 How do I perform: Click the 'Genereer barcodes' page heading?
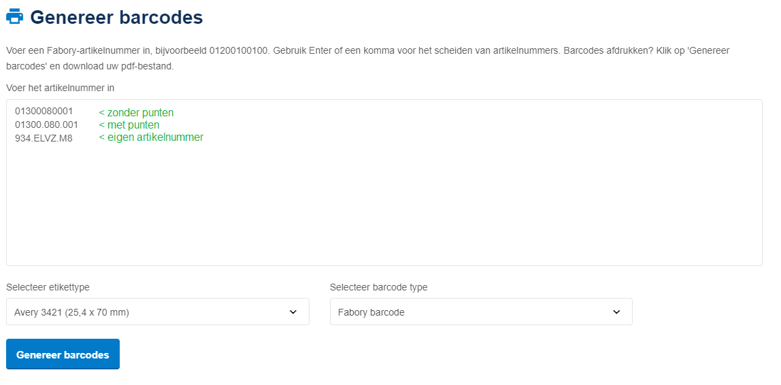click(116, 17)
